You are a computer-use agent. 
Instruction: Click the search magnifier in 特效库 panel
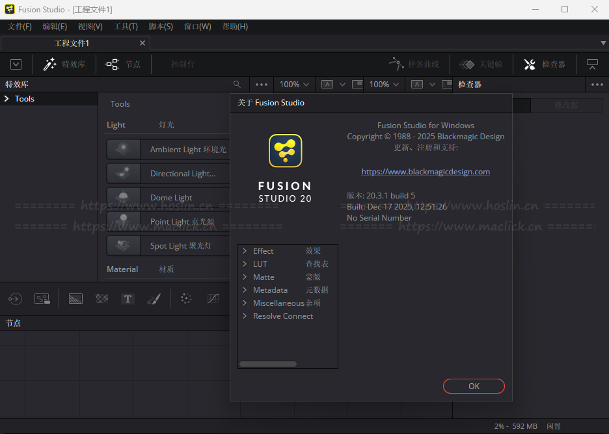237,85
